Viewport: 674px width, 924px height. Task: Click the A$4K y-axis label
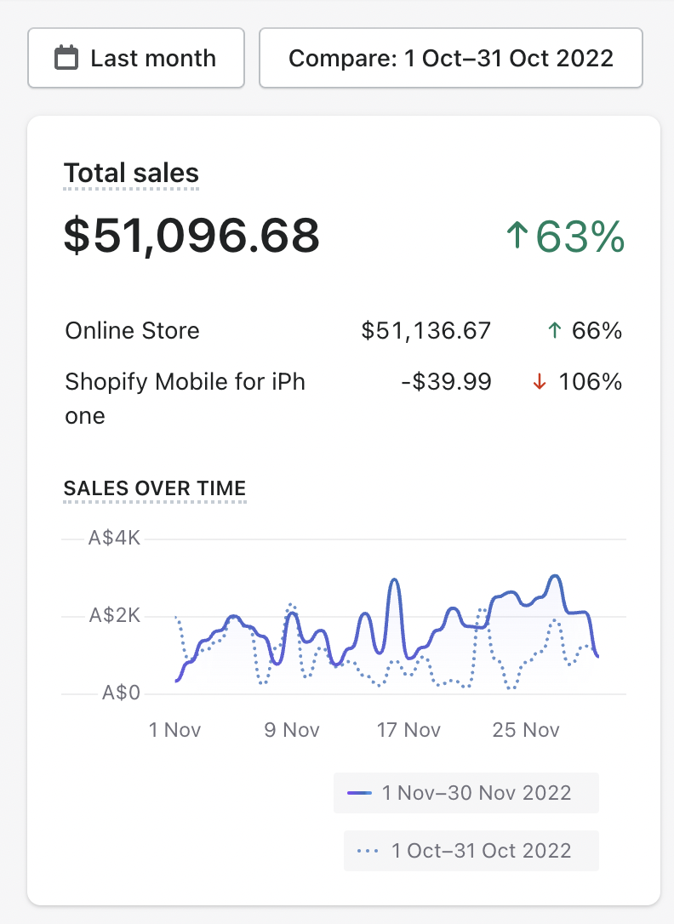click(x=114, y=539)
